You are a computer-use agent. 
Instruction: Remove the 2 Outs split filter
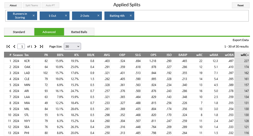pyautogui.click(x=98, y=15)
